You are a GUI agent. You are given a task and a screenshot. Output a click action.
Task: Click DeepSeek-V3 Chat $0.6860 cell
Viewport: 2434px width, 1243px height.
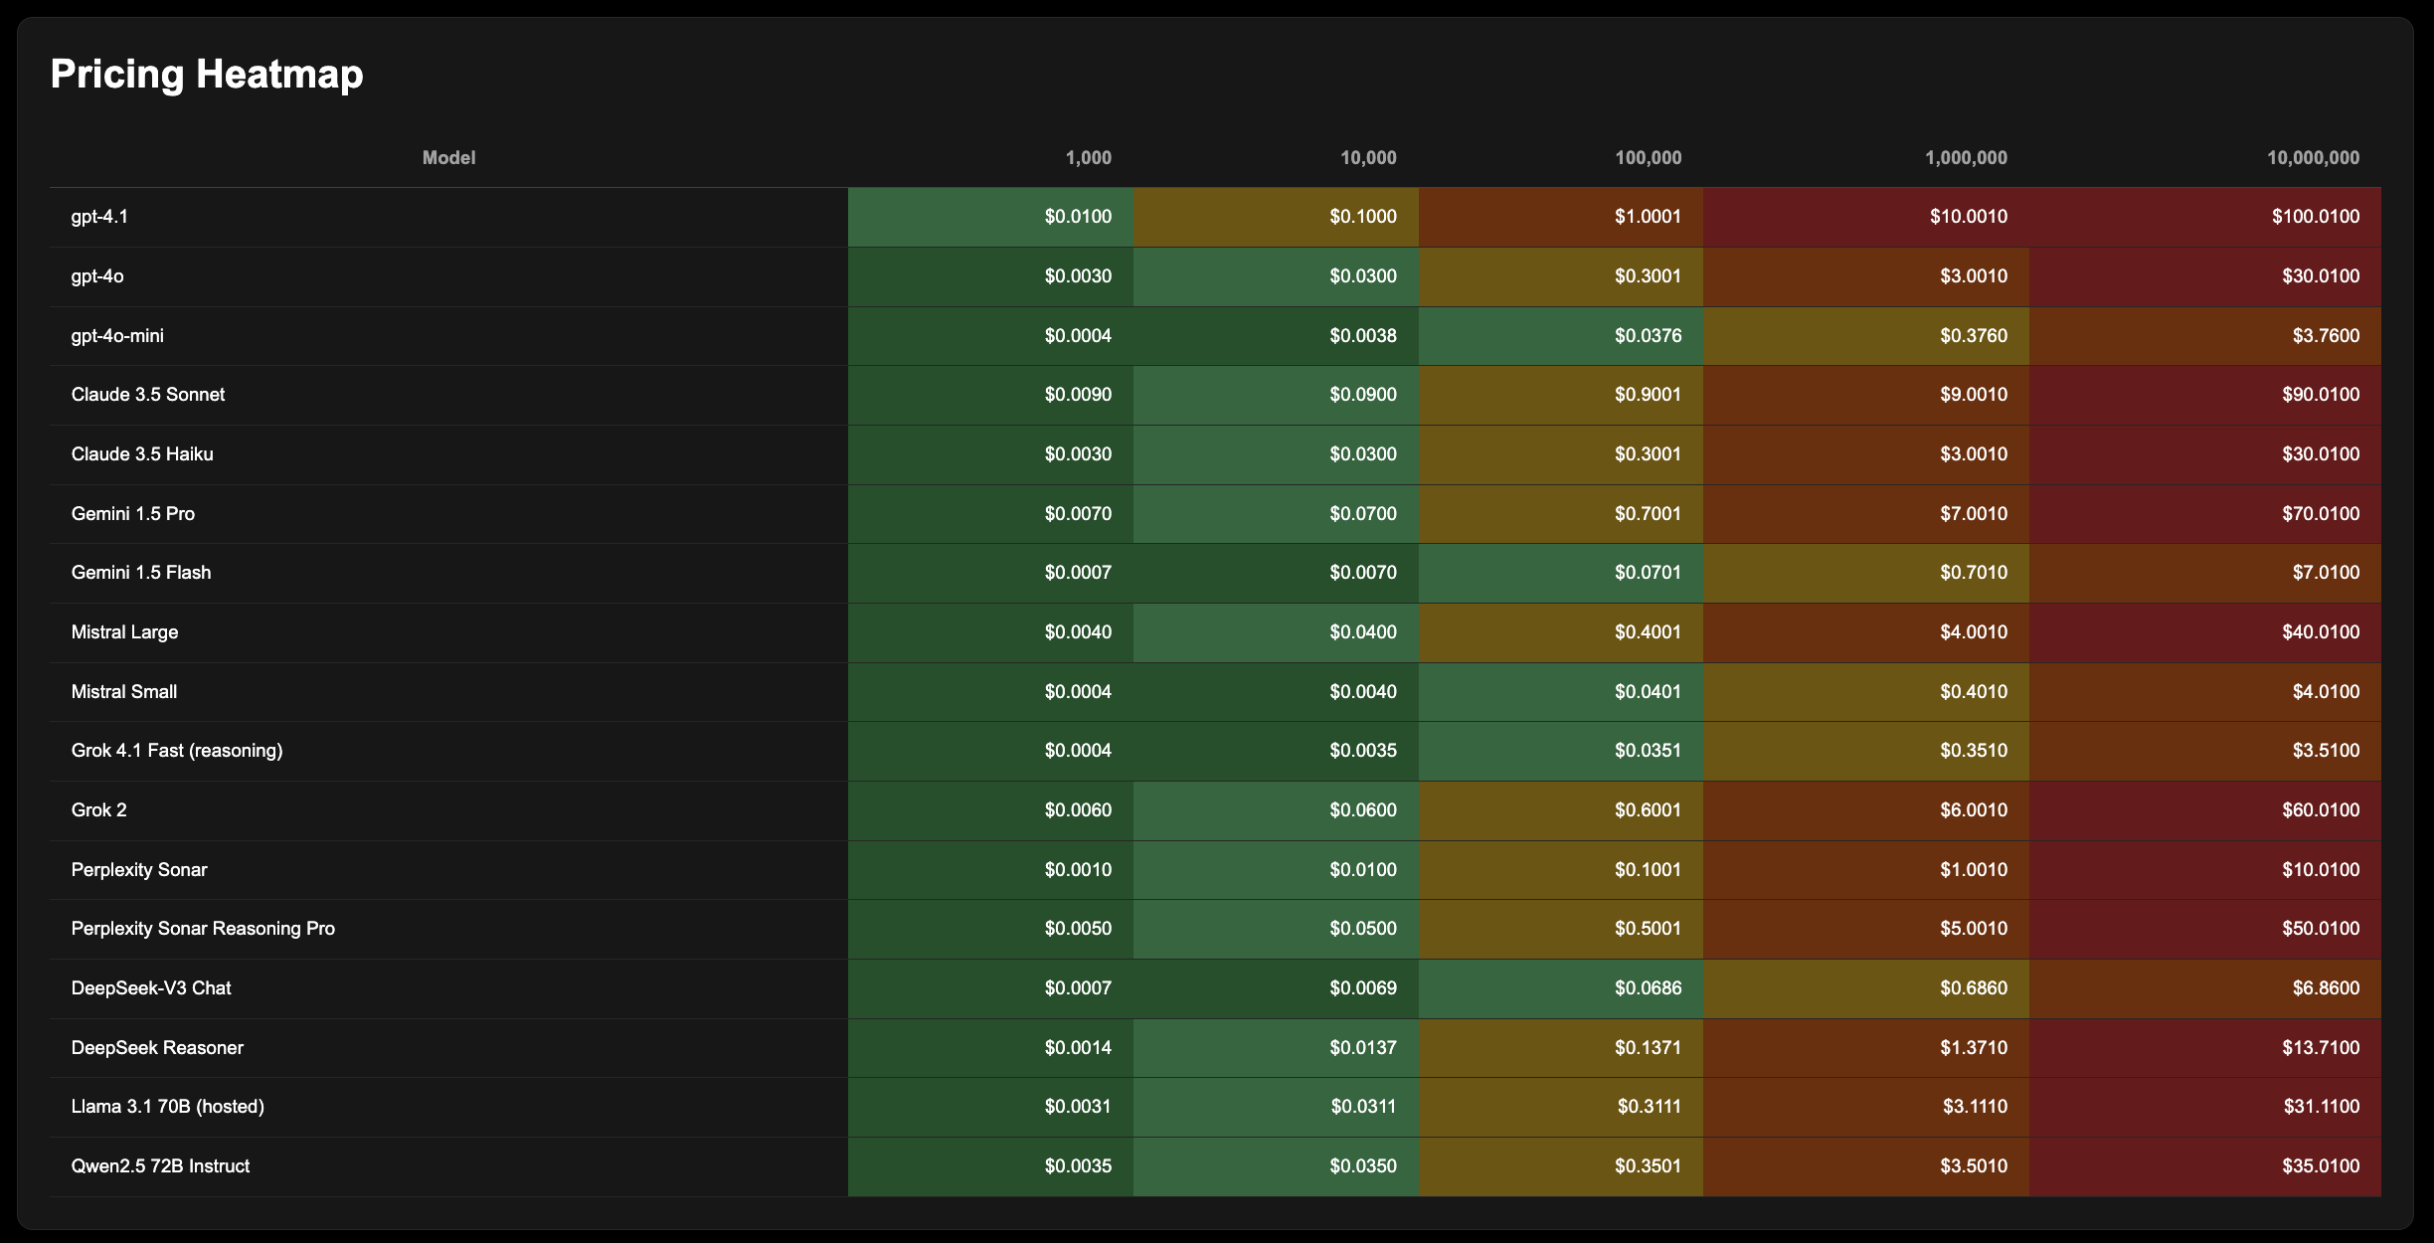pyautogui.click(x=1973, y=988)
